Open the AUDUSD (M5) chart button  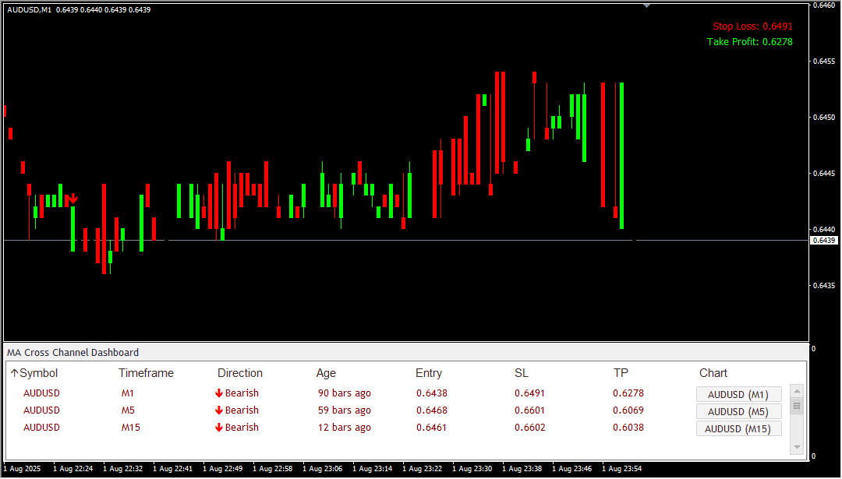(x=738, y=411)
